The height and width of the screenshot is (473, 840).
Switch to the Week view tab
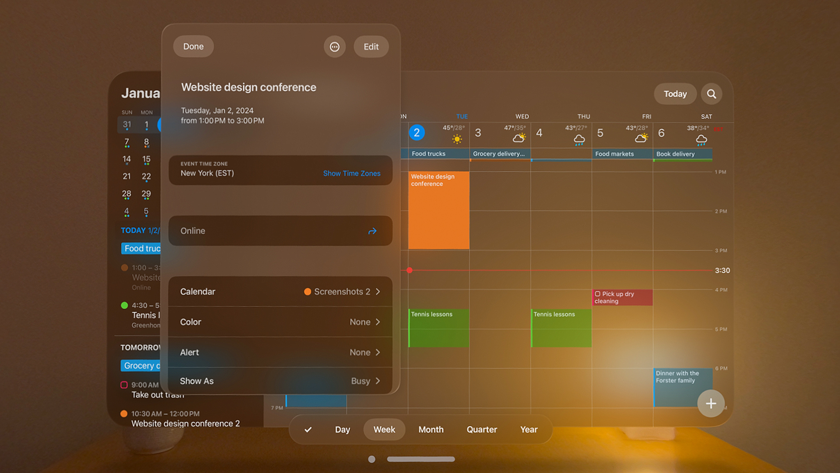[x=383, y=430]
